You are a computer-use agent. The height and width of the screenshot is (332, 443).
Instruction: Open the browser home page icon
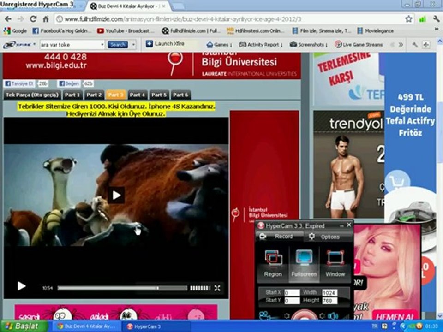point(46,19)
